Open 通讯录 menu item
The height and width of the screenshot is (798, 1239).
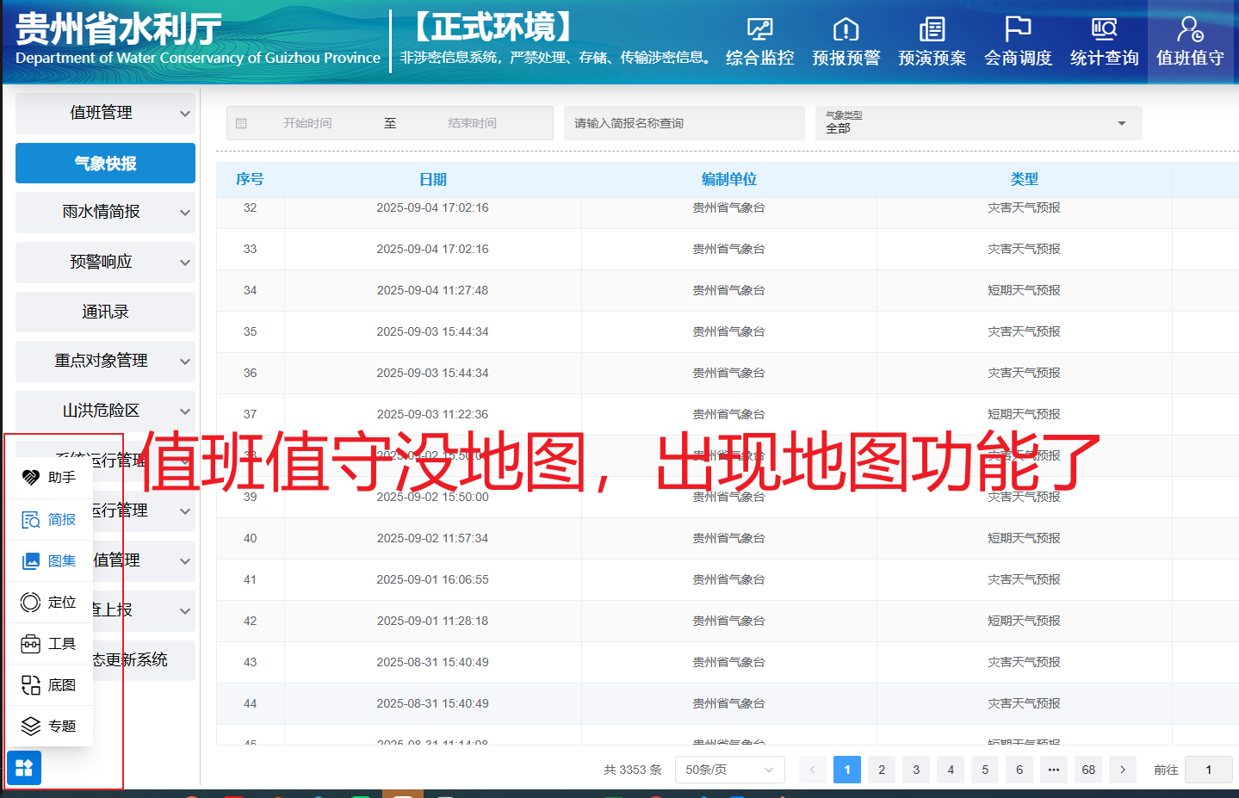pos(105,312)
